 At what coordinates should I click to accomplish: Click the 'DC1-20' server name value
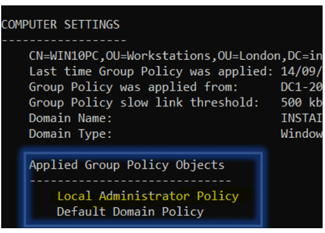(x=302, y=87)
